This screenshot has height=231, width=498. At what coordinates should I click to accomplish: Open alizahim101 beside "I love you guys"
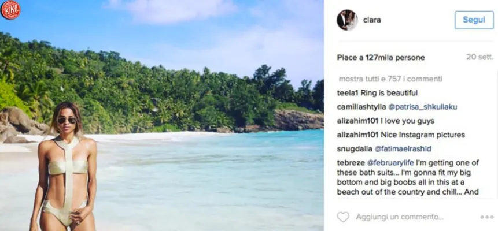click(x=359, y=121)
